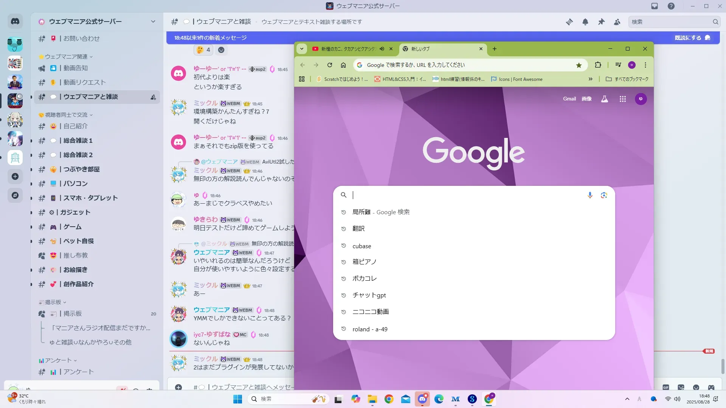The height and width of the screenshot is (408, 726).
Task: Select the 翻訳 search suggestion
Action: [x=358, y=229]
